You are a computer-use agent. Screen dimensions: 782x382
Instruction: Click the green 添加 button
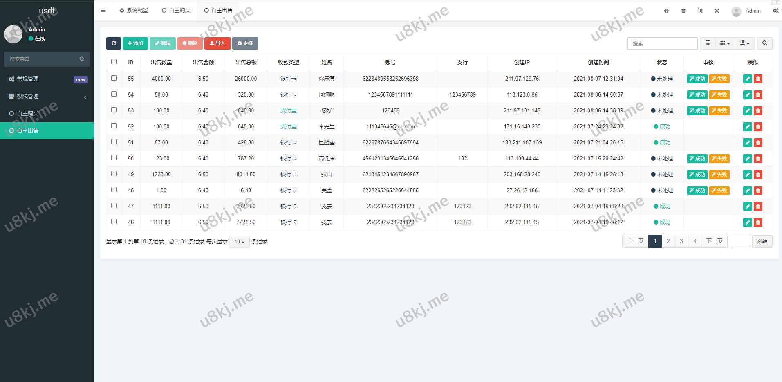(x=135, y=43)
